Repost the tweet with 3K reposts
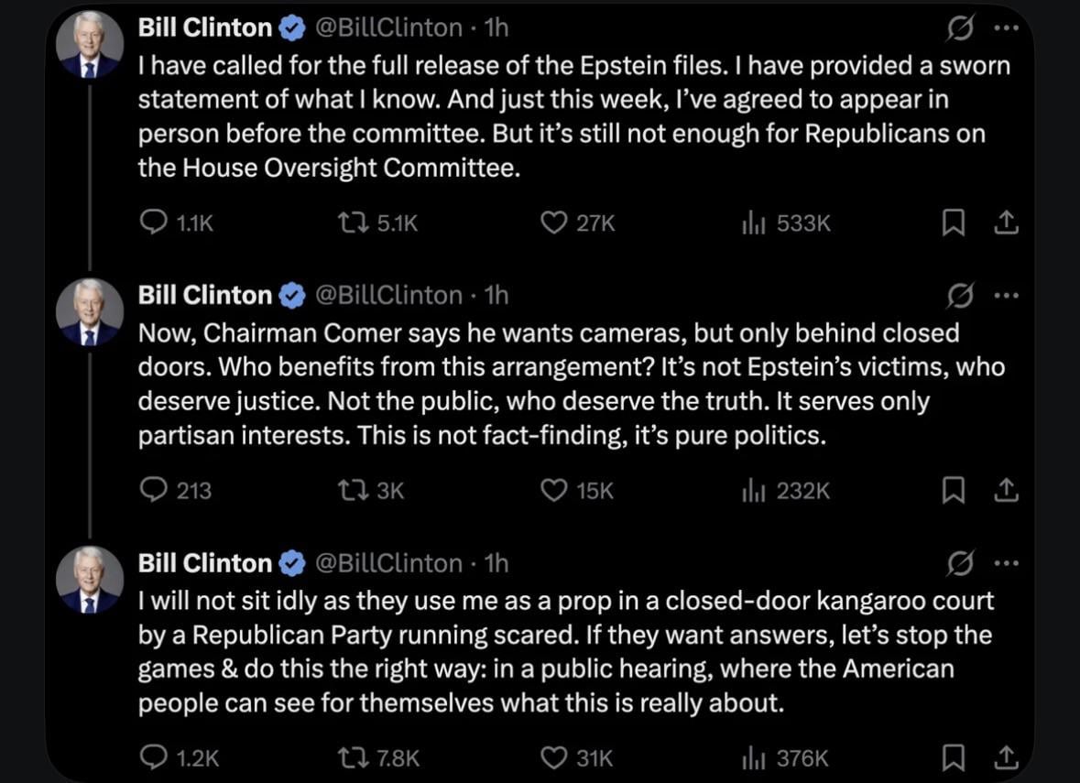This screenshot has height=783, width=1080. tap(351, 491)
